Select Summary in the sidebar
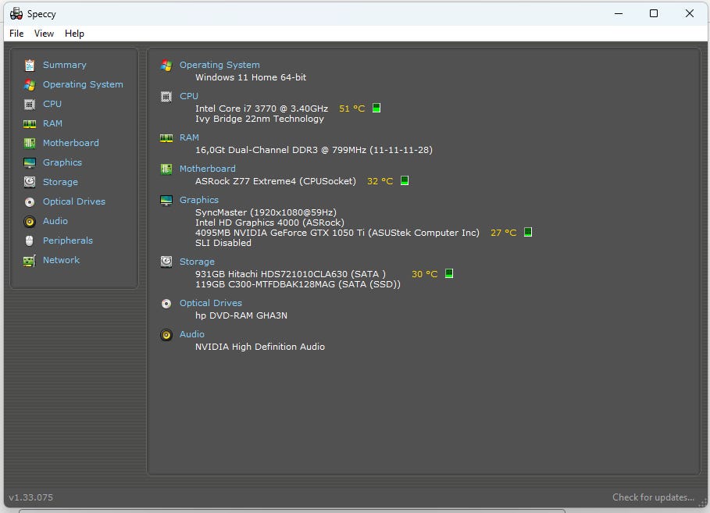This screenshot has width=710, height=513. [65, 65]
